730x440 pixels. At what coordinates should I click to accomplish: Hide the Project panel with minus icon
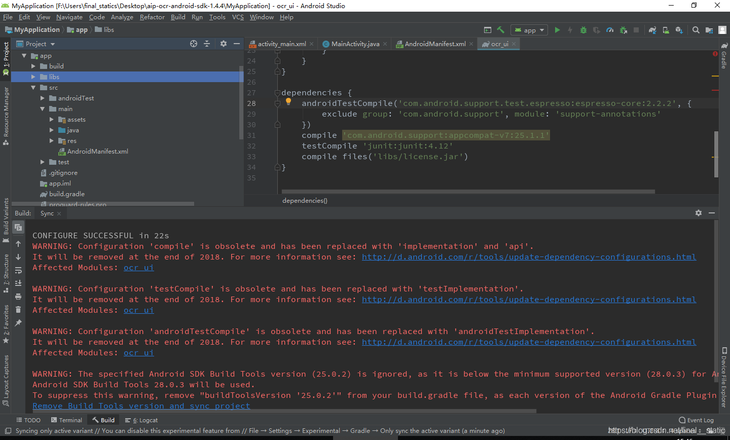point(237,44)
